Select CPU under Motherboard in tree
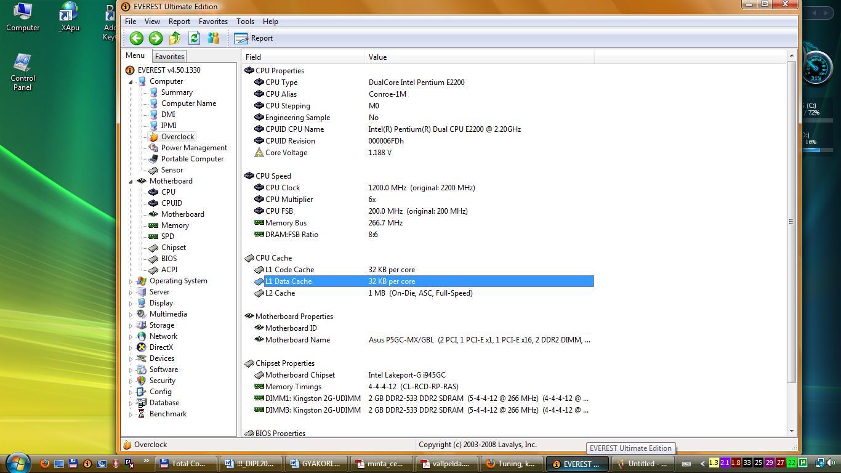 [x=168, y=192]
